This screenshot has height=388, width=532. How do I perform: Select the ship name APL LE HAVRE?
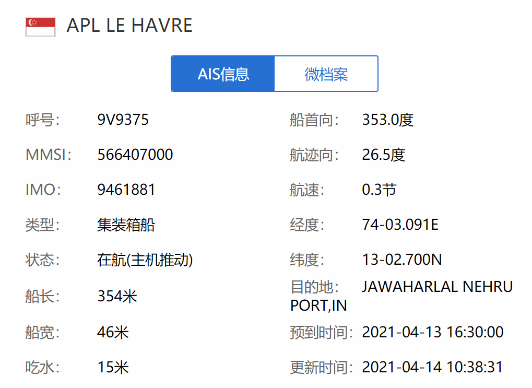tap(129, 26)
